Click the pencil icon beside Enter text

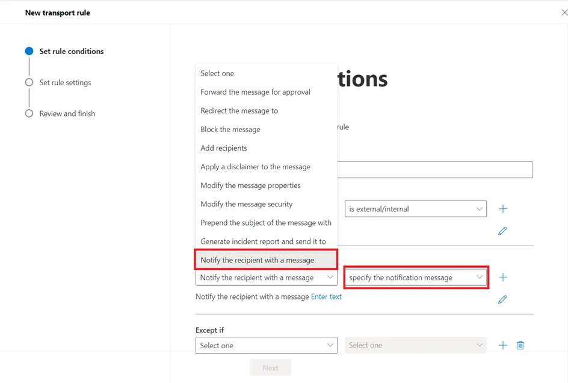(x=502, y=300)
